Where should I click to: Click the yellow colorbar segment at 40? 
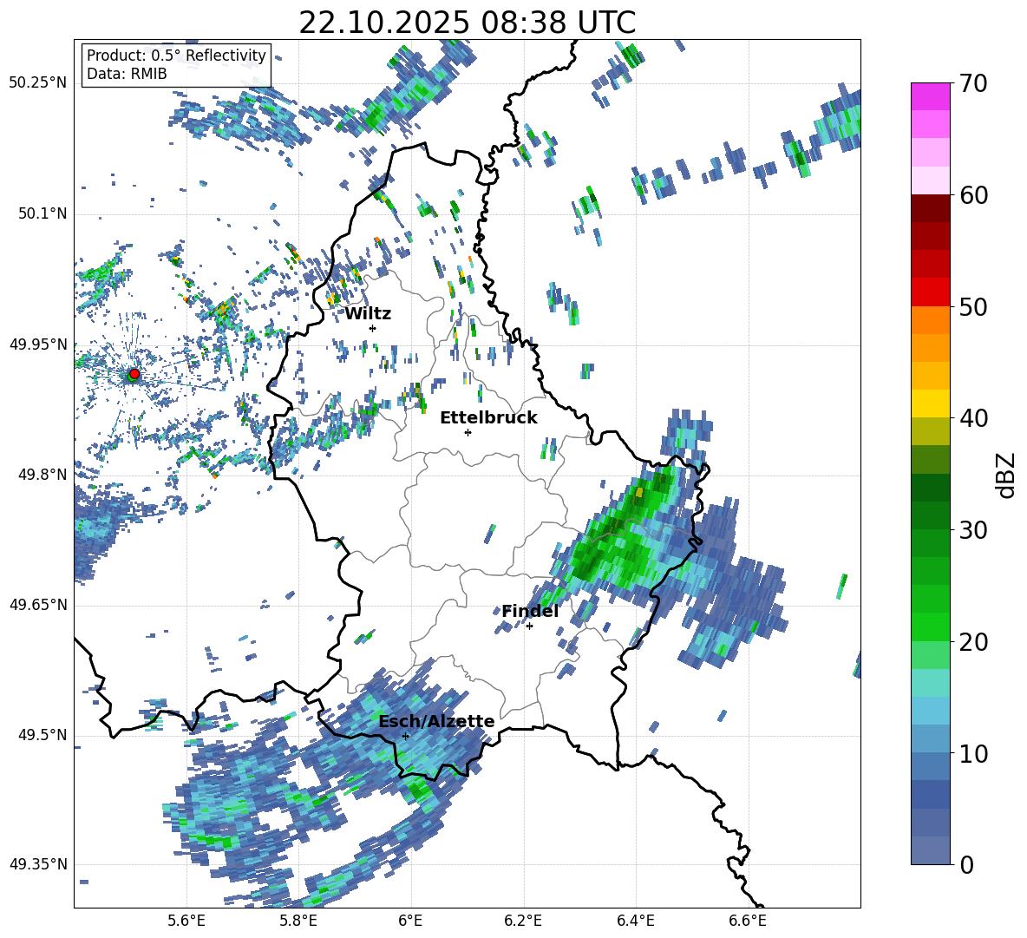pos(930,403)
